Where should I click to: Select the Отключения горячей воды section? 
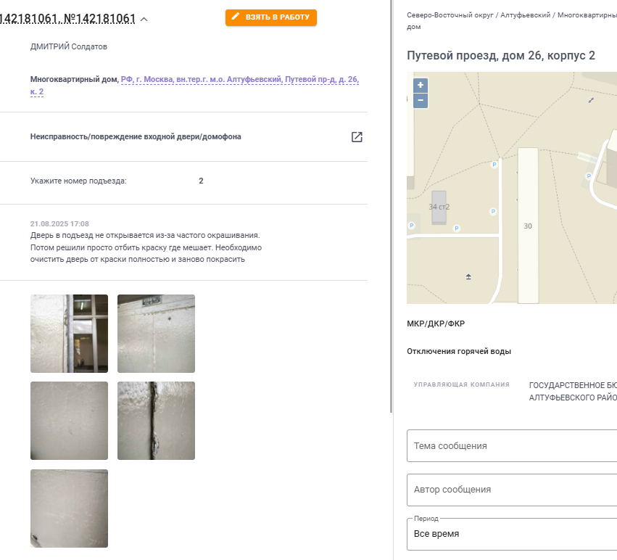click(x=459, y=351)
